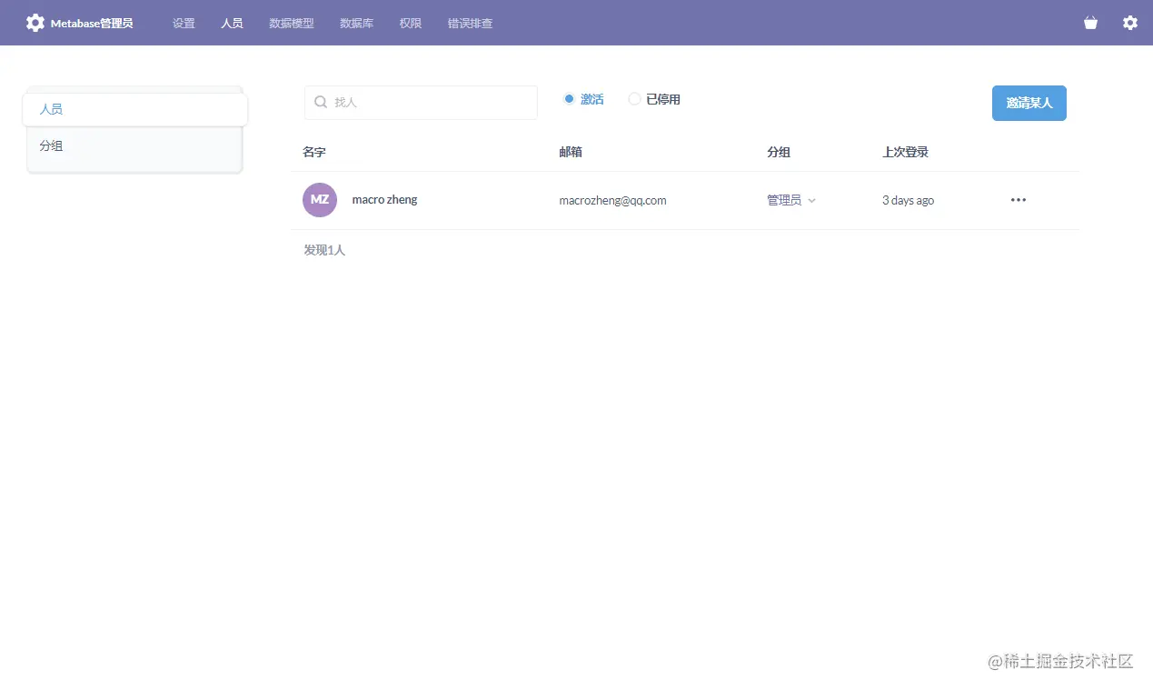The image size is (1153, 690).
Task: Select 人员 in the left sidebar
Action: tap(135, 109)
